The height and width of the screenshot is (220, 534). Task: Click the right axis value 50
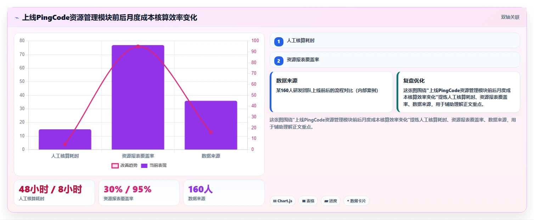tap(254, 95)
